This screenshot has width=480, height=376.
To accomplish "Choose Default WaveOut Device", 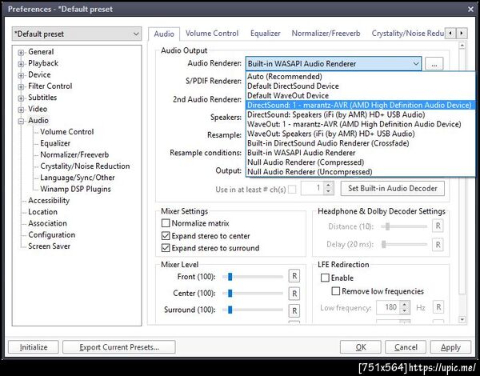I will pyautogui.click(x=360, y=95).
